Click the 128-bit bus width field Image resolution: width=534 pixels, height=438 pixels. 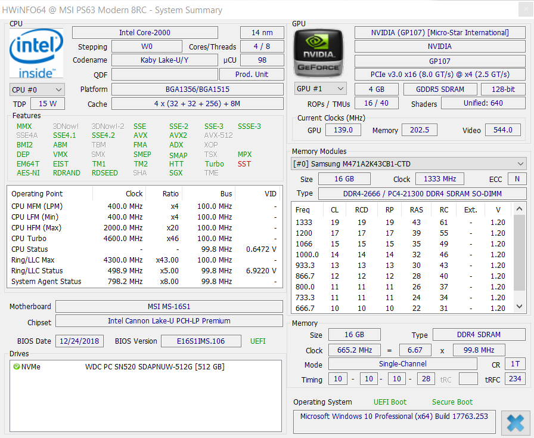click(503, 90)
